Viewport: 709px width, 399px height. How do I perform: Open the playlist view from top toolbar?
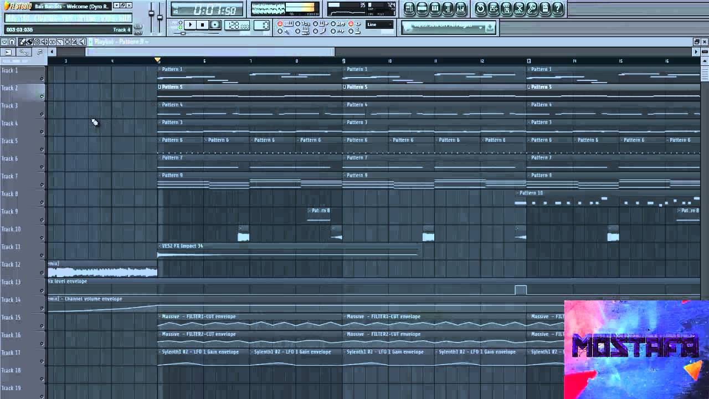click(x=409, y=8)
